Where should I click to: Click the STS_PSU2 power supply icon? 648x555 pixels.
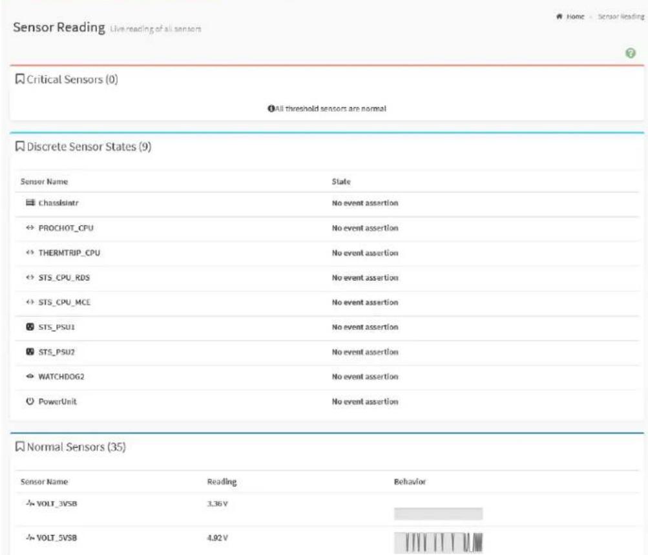pyautogui.click(x=30, y=351)
